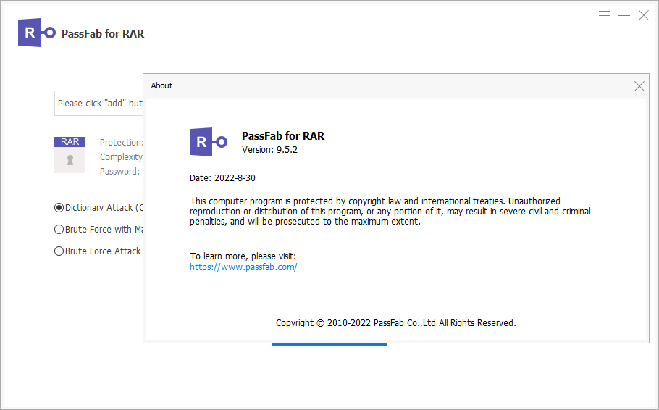Click the "Protection:" label

122,143
